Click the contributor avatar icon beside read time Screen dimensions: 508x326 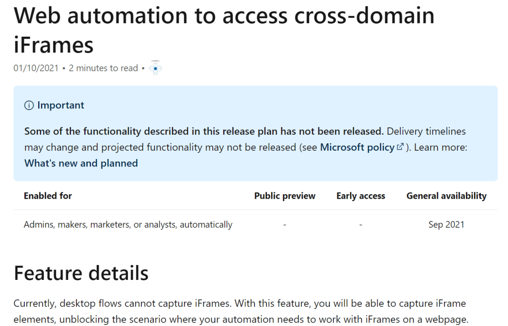(x=156, y=68)
